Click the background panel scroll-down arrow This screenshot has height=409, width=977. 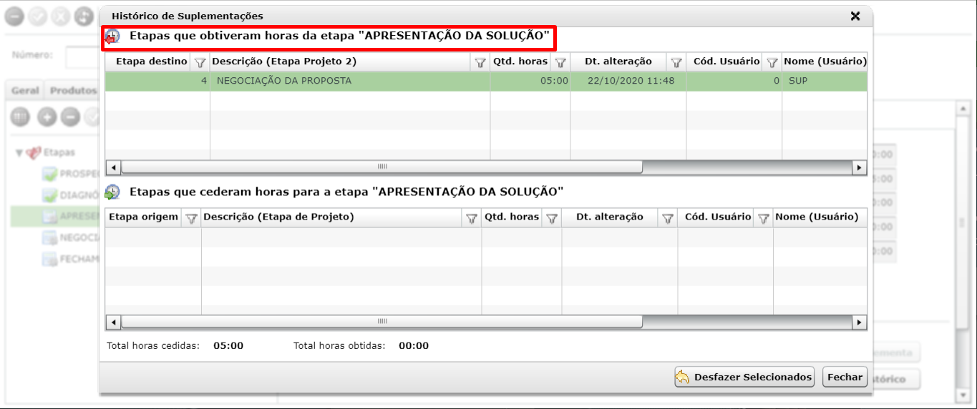coord(963,394)
